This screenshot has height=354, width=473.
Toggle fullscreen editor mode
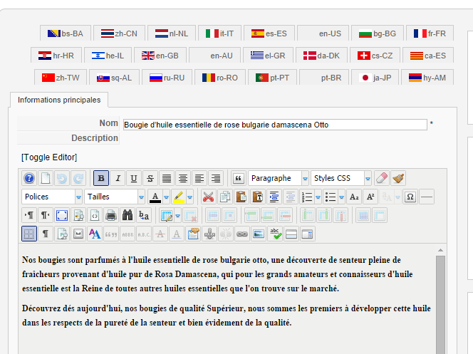tap(62, 215)
